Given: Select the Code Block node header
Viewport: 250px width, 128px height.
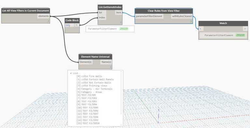Looking at the screenshot, I should click(x=72, y=21).
